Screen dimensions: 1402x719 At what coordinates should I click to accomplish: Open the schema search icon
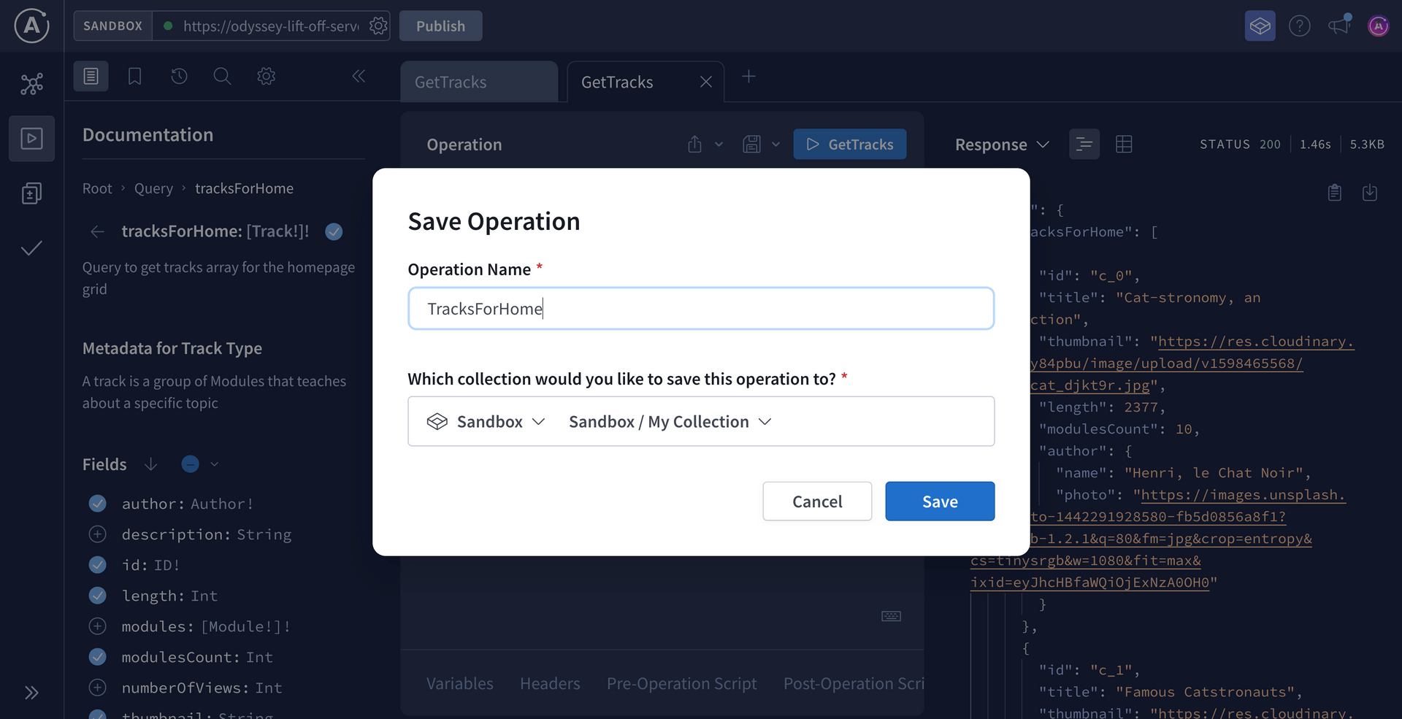222,76
